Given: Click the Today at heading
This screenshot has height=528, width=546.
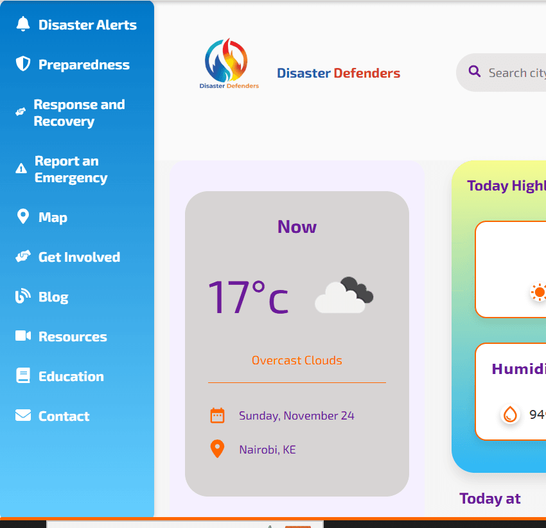Looking at the screenshot, I should pos(489,498).
